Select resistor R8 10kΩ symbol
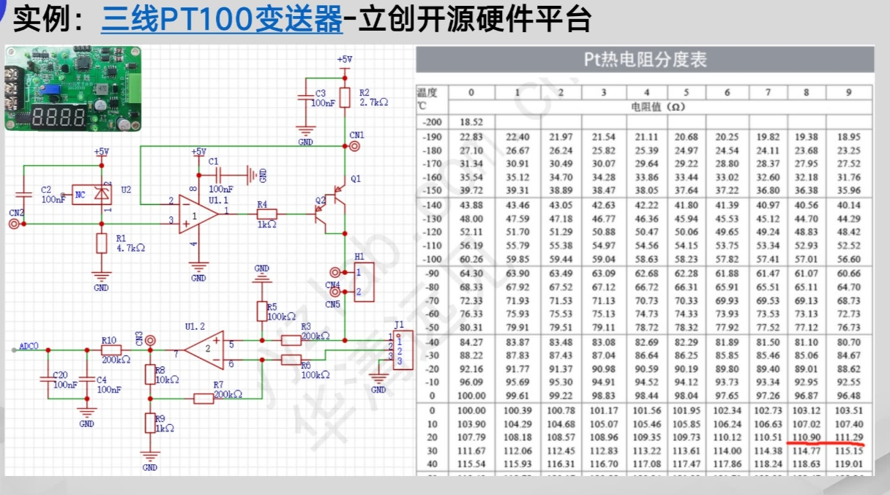 (x=150, y=375)
